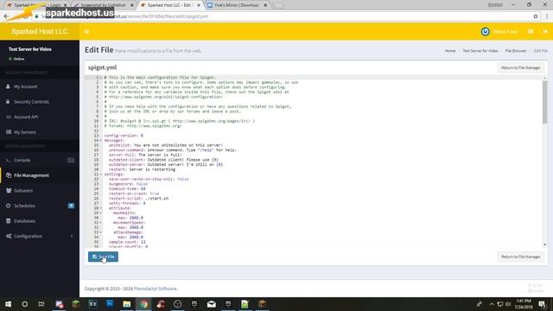The image size is (553, 311).
Task: Collapse the attribute section fold arrow
Action: (101, 208)
